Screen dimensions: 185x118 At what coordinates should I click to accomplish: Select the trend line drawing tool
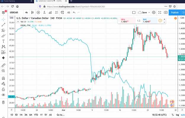coord(4,25)
